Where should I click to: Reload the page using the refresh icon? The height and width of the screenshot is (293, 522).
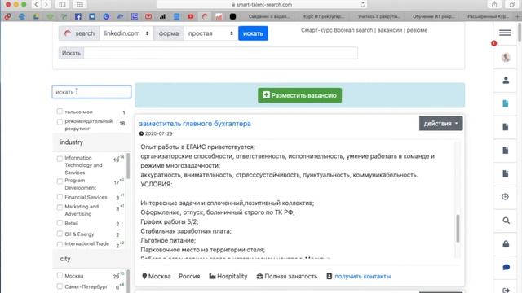pyautogui.click(x=362, y=4)
